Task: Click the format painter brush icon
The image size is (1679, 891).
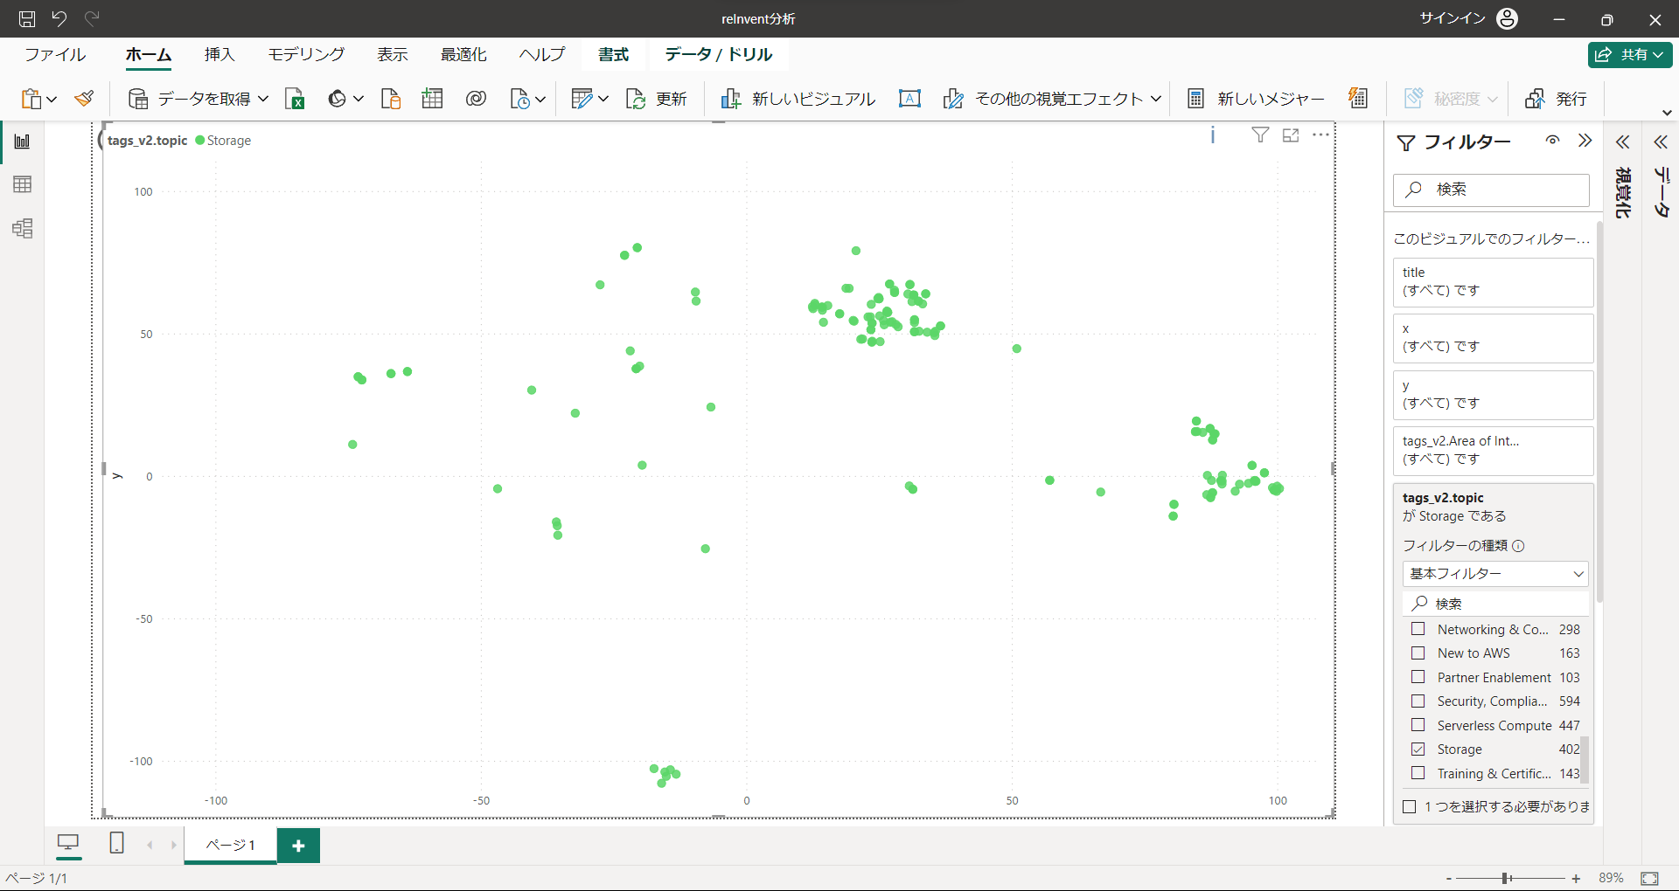Action: 84,99
